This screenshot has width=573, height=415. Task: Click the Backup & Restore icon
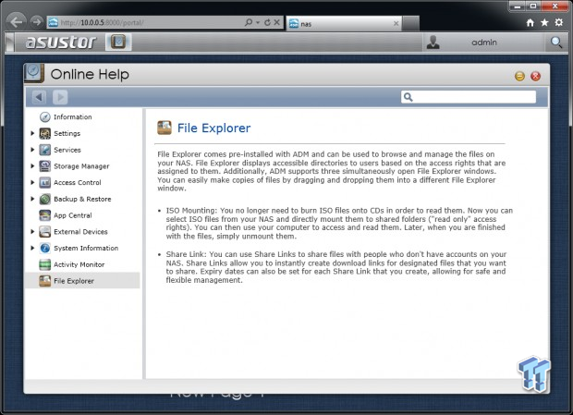45,199
